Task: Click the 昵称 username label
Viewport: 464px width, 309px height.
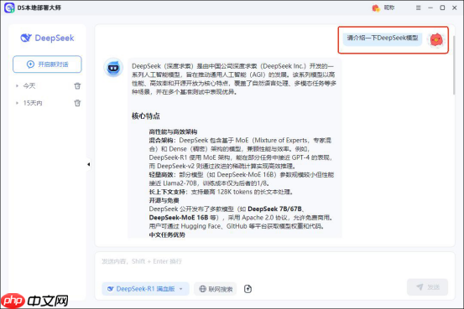Action: [389, 8]
